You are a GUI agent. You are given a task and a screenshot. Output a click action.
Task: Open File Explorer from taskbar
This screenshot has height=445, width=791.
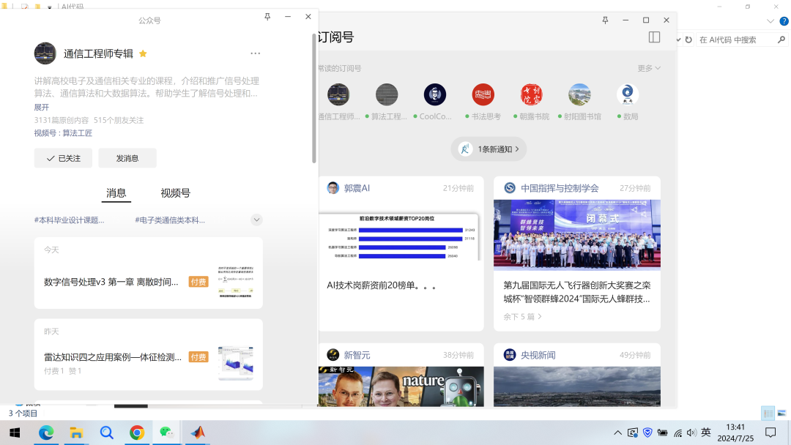76,433
